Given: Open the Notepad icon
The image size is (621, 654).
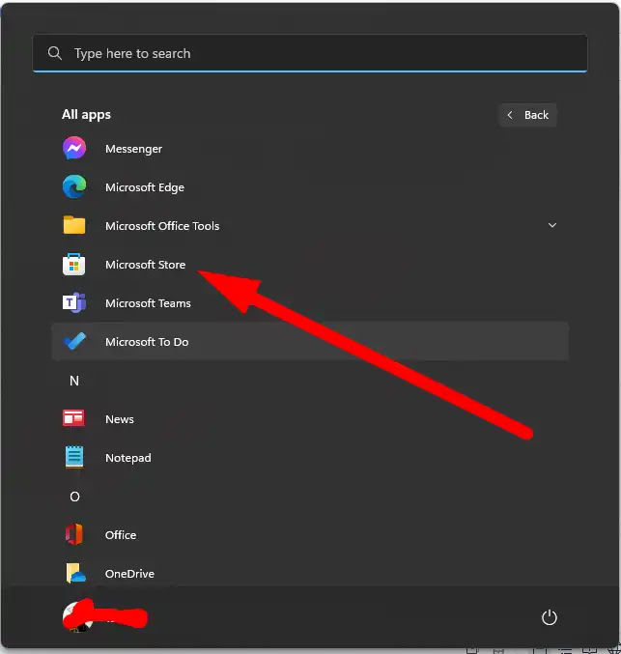Looking at the screenshot, I should 74,457.
